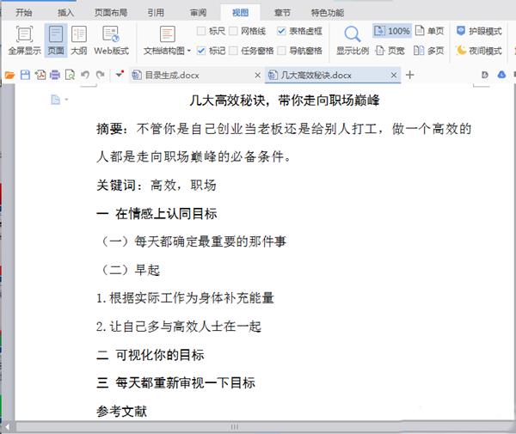Image resolution: width=516 pixels, height=434 pixels.
Task: Click the line （二）早起
Action: pos(130,270)
